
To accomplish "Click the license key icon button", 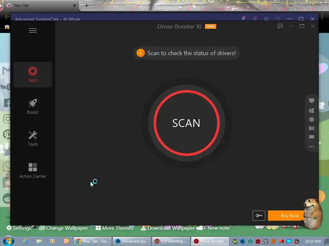I will coord(259,216).
